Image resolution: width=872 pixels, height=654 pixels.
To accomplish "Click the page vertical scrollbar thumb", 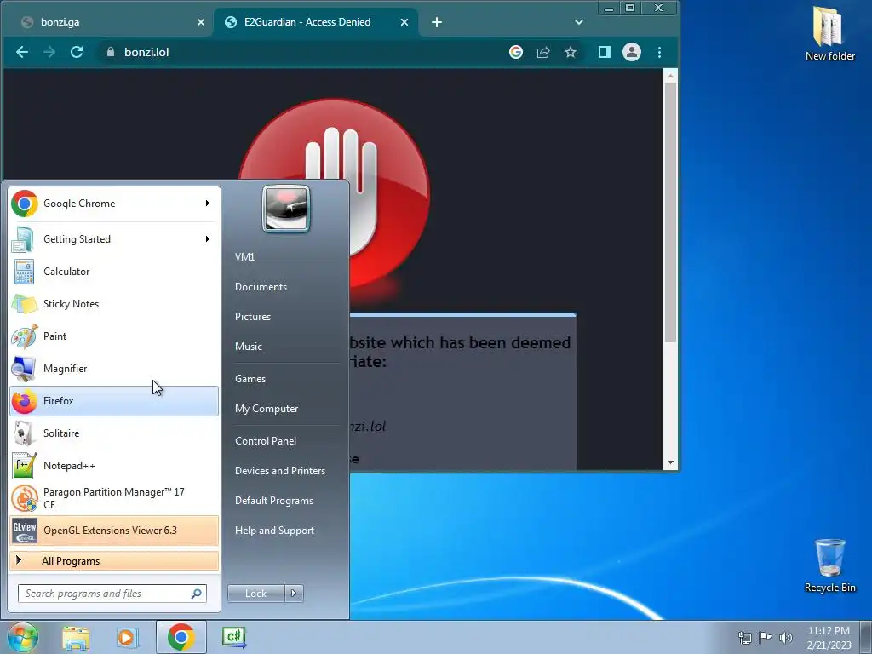I will (671, 212).
